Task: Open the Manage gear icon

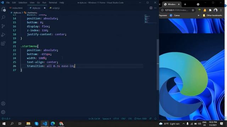Action: pos(3,112)
